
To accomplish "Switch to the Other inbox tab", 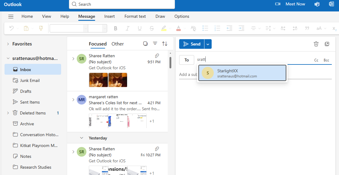I will tap(118, 44).
